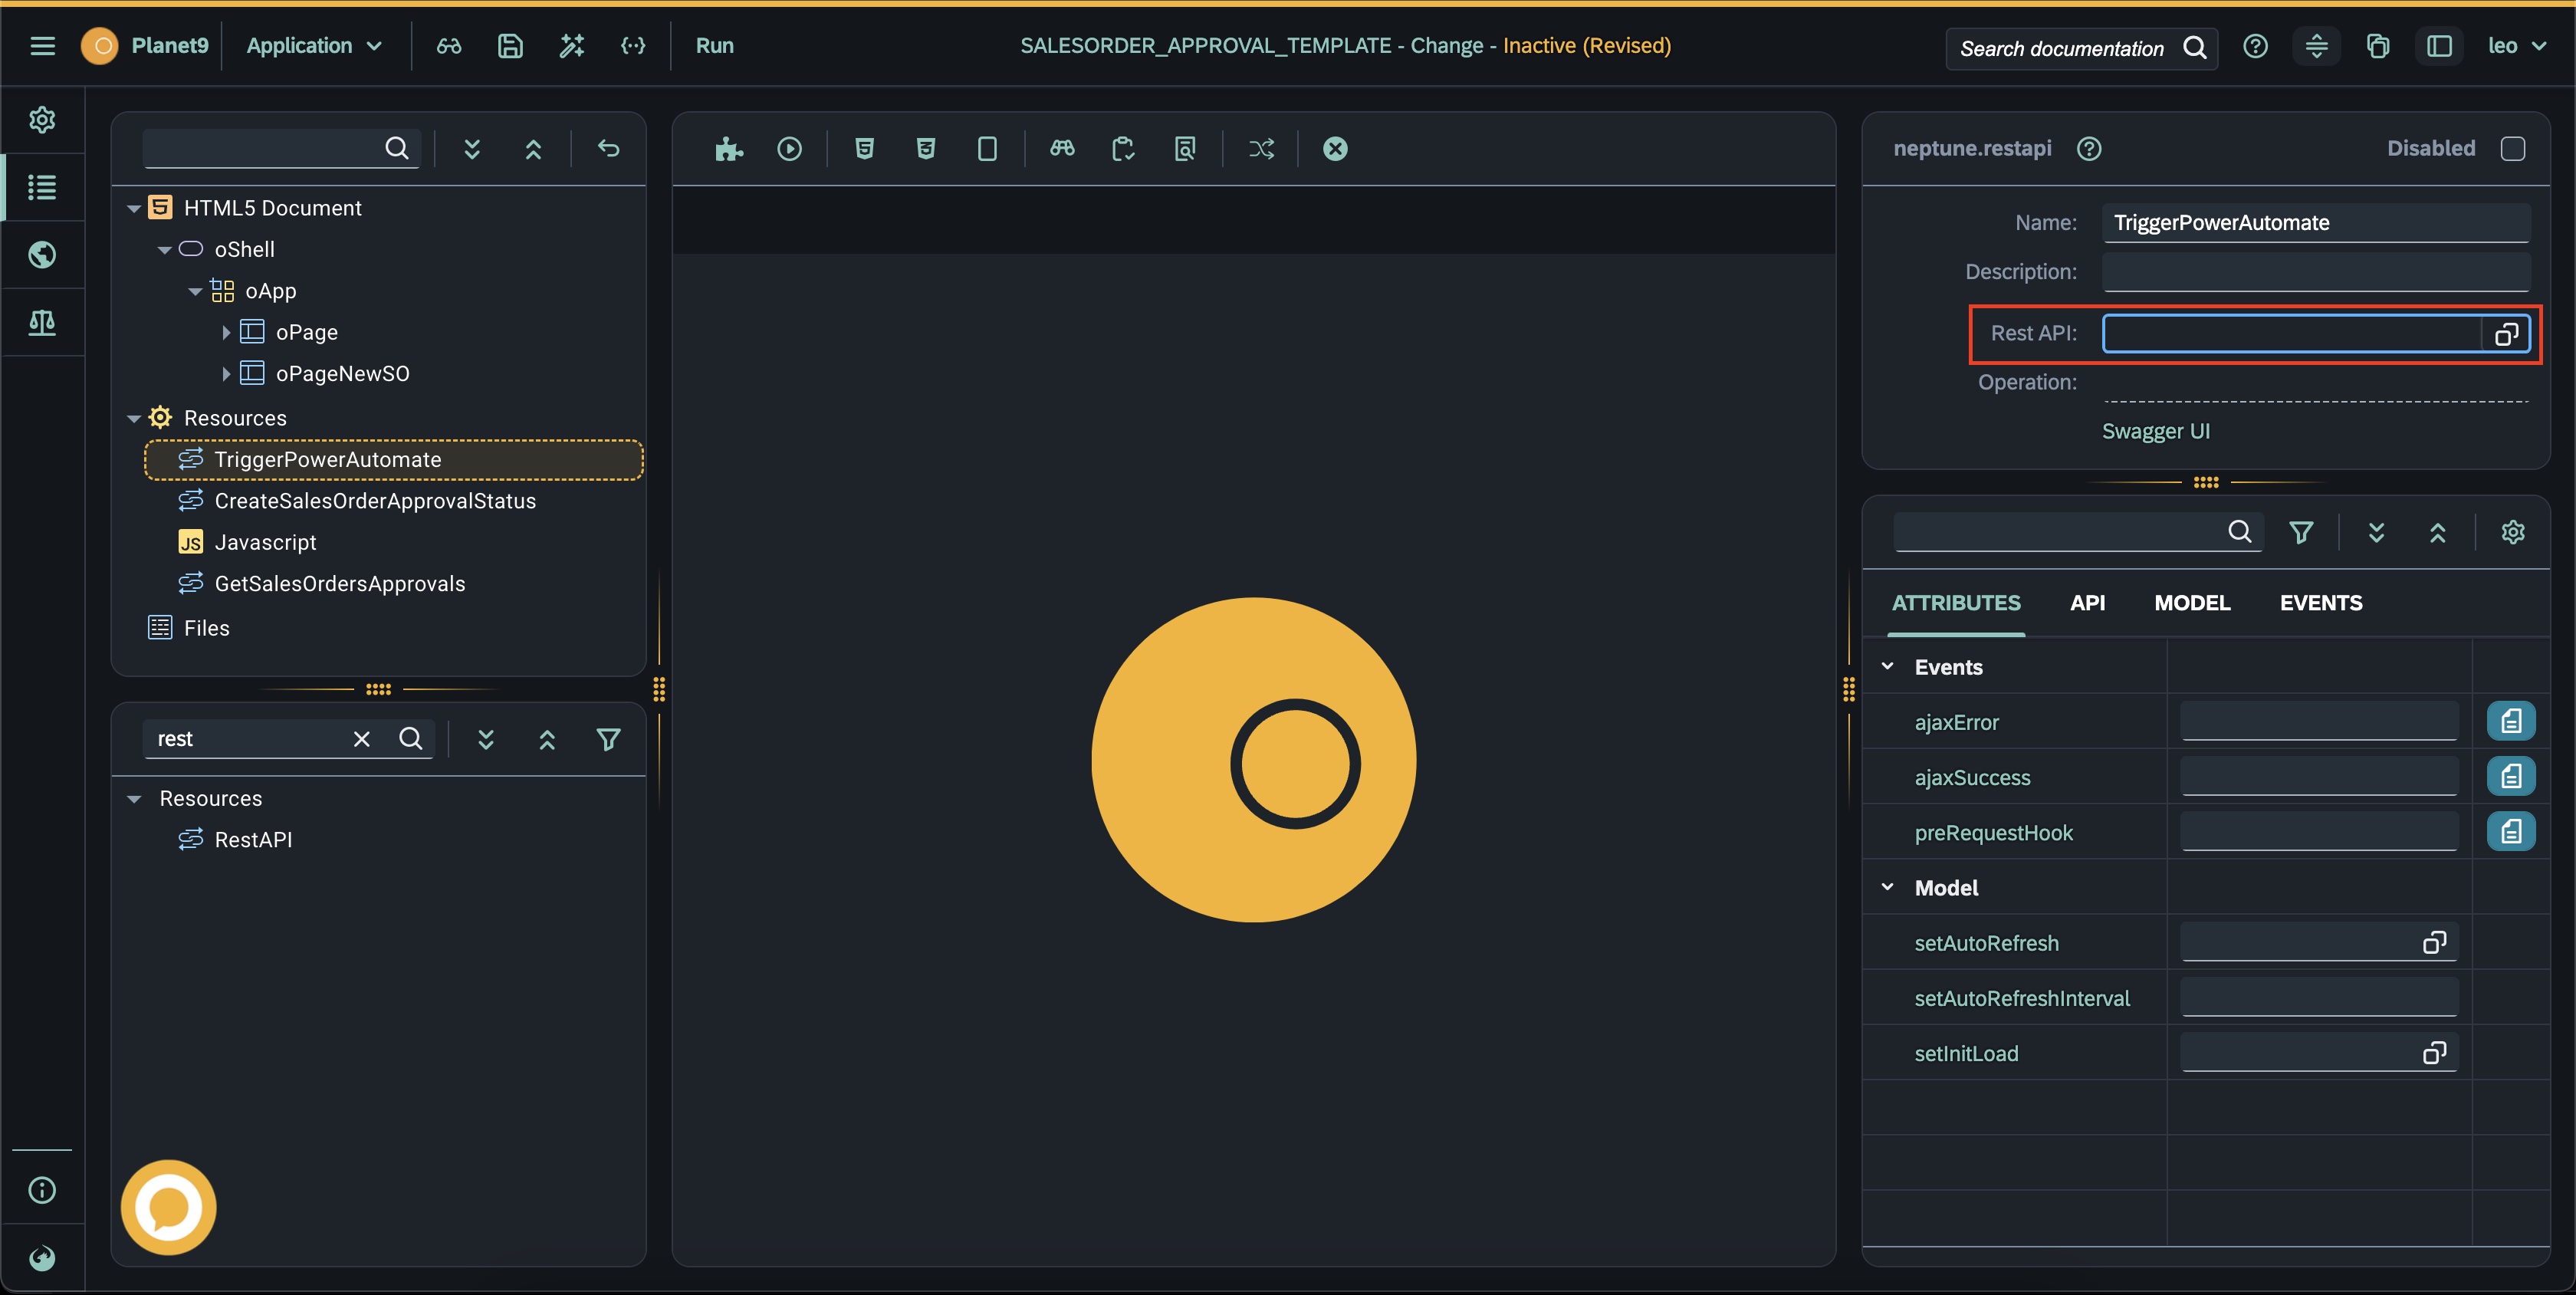Open the globe icon in left sidebar
The width and height of the screenshot is (2576, 1295).
42,255
